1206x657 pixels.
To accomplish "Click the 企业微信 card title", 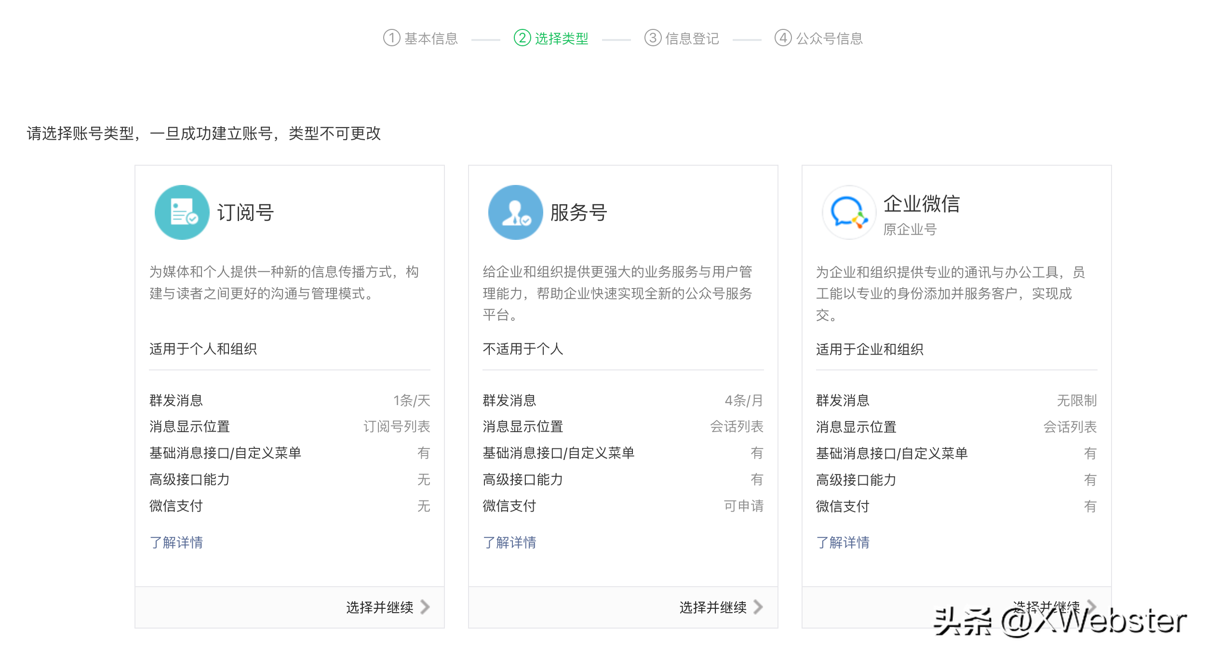I will click(922, 204).
